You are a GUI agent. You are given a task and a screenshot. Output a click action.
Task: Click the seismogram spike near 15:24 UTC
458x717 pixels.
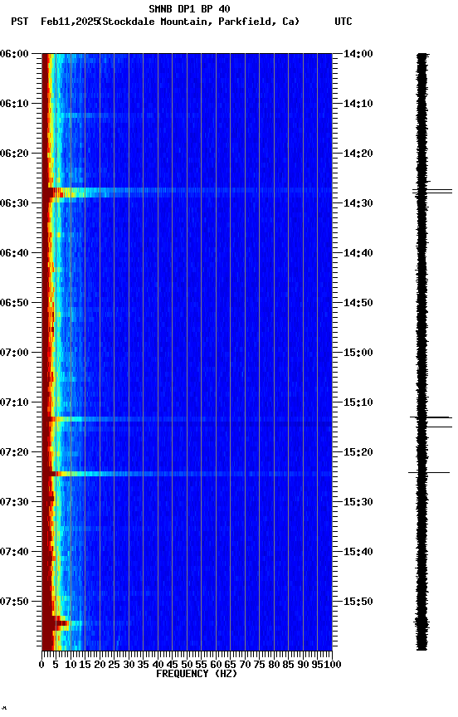point(429,473)
